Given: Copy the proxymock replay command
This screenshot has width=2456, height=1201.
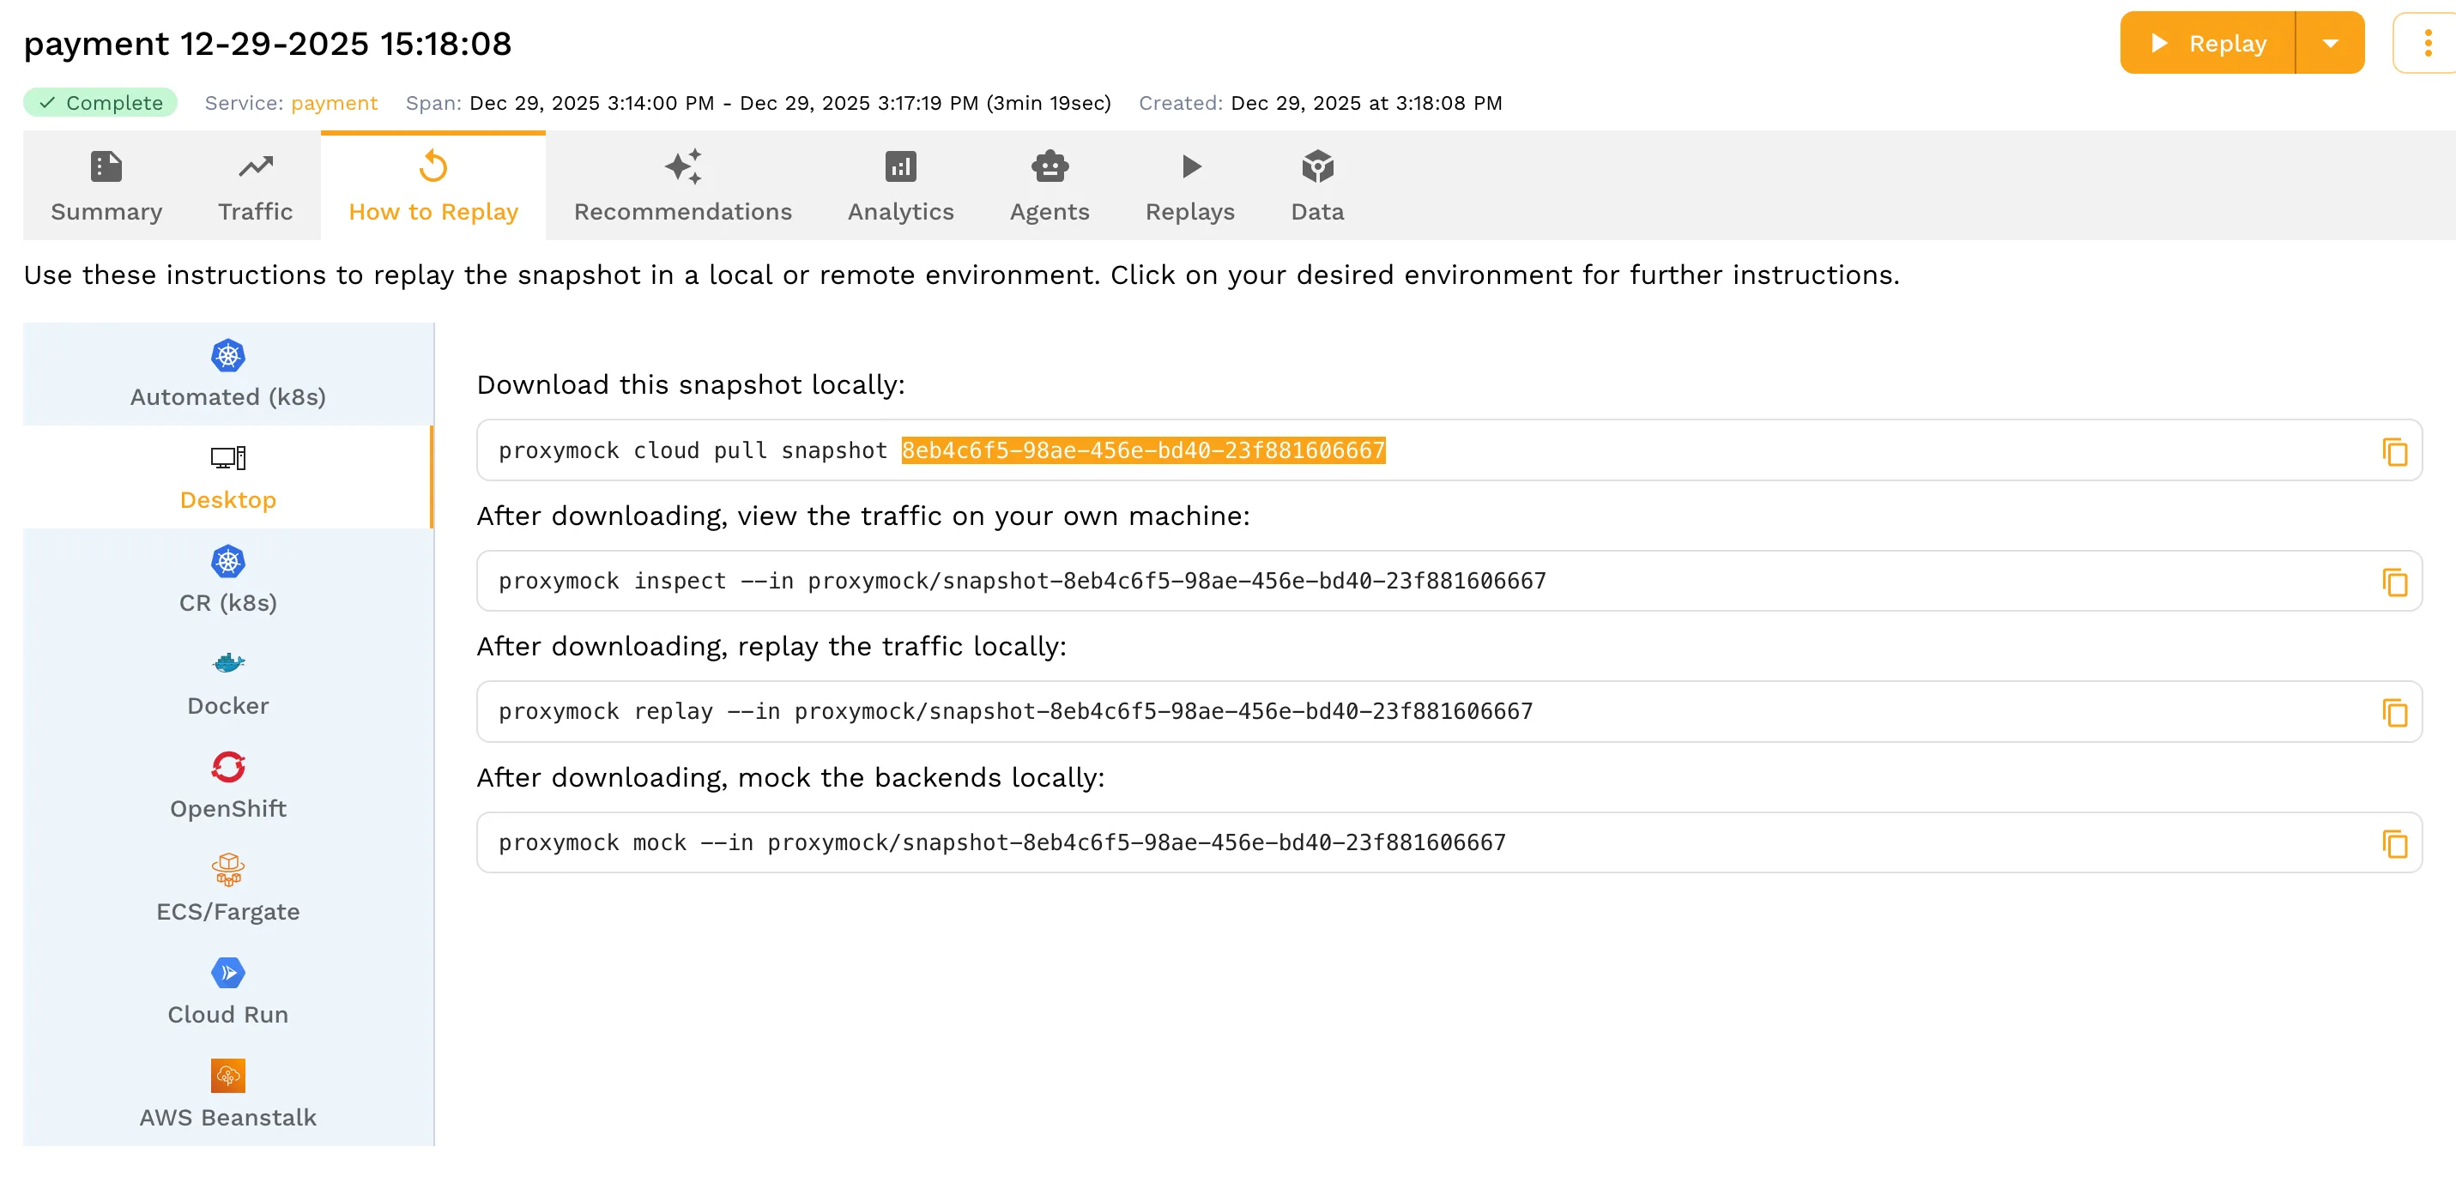Looking at the screenshot, I should 2394,712.
